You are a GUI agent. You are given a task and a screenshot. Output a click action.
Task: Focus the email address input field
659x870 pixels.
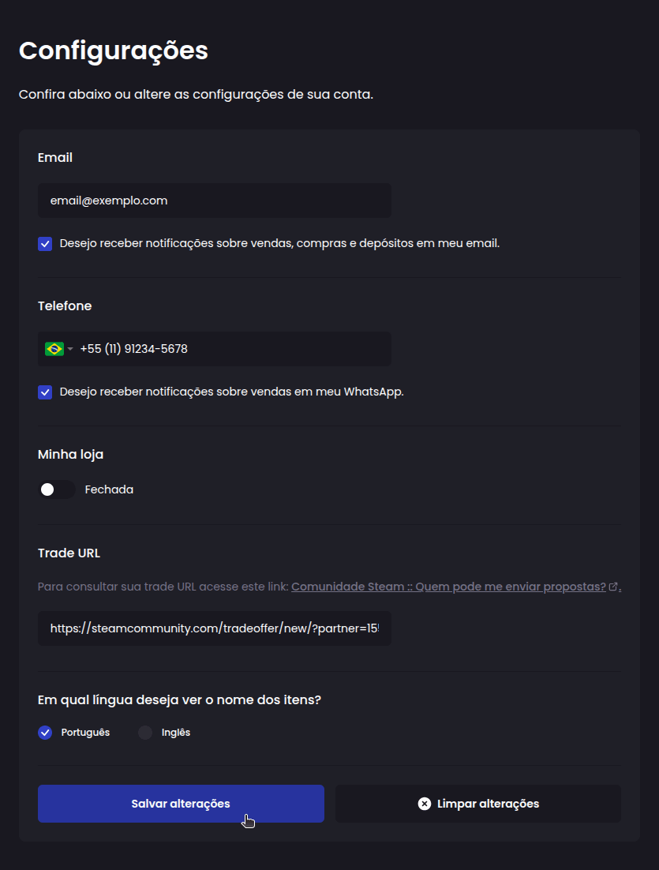[214, 201]
